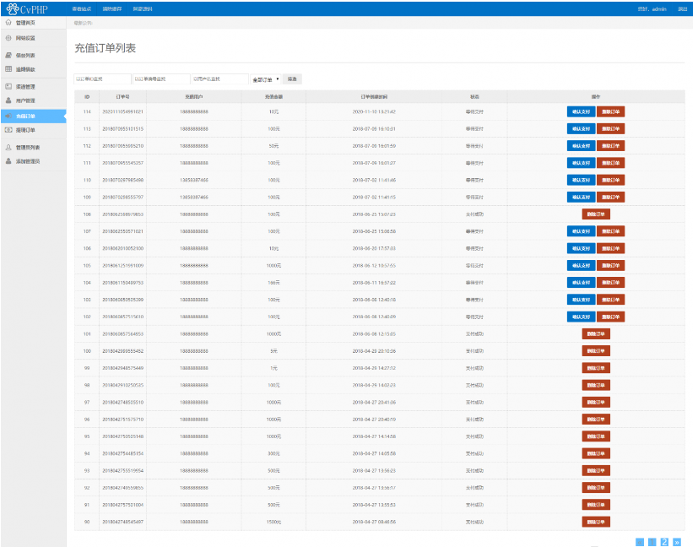The width and height of the screenshot is (698, 547).
Task: Click the 筛选 filter button
Action: coord(292,79)
